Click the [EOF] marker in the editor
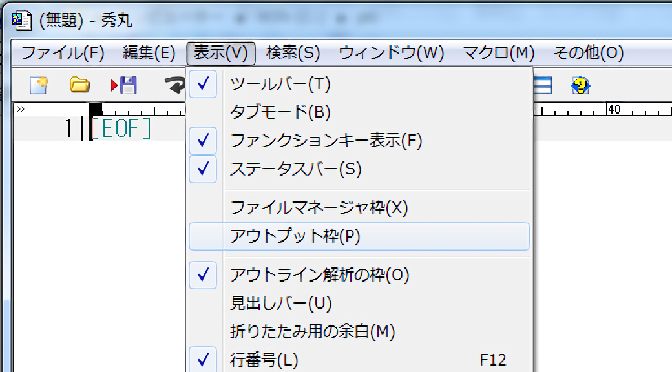672x372 pixels. (121, 130)
